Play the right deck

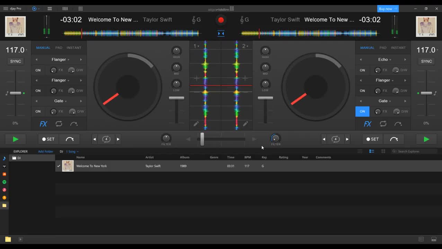[426, 139]
